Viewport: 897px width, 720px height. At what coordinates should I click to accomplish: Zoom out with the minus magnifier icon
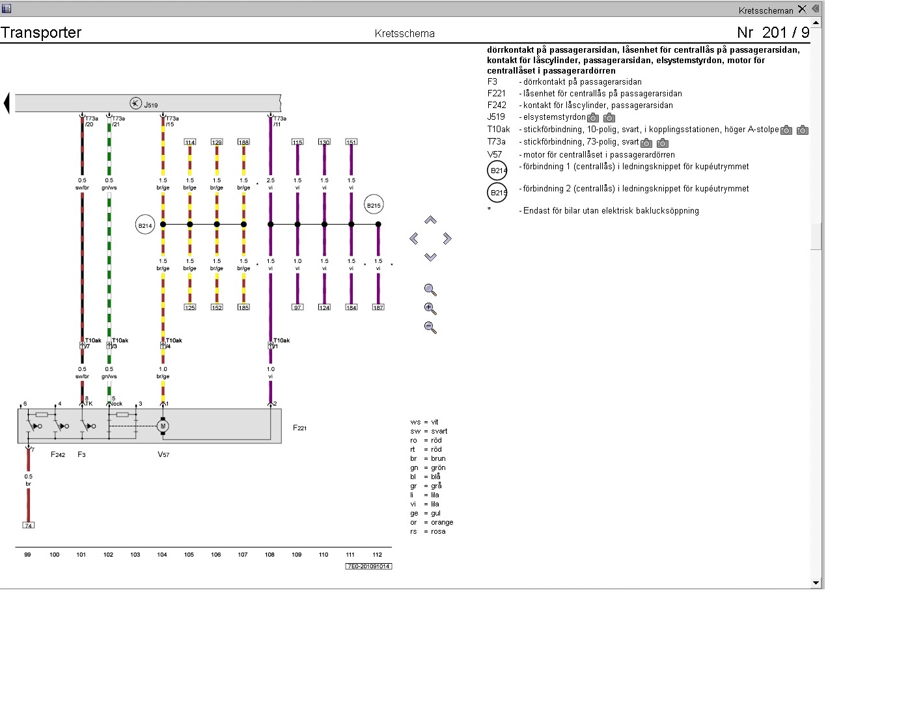click(430, 327)
